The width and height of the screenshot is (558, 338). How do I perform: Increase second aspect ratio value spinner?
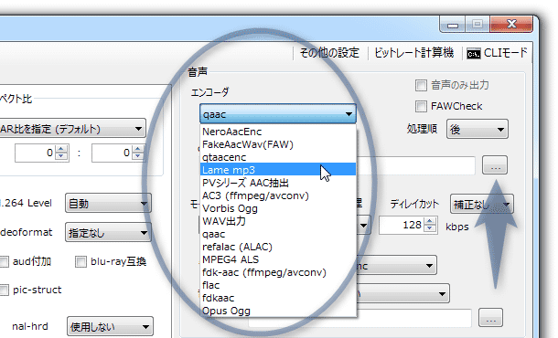(x=138, y=149)
